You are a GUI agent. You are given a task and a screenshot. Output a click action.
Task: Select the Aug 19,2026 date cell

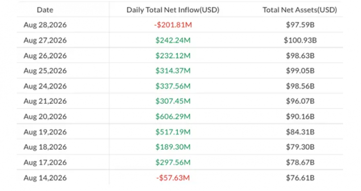45,132
